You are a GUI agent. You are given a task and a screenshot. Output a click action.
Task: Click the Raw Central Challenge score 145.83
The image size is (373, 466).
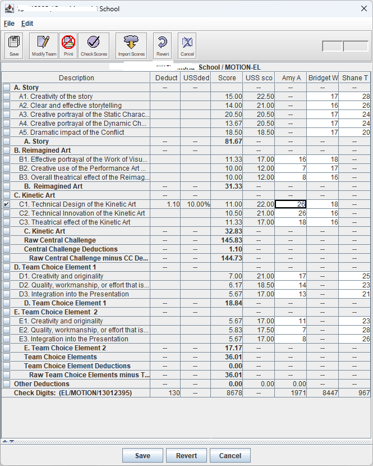[x=227, y=240]
